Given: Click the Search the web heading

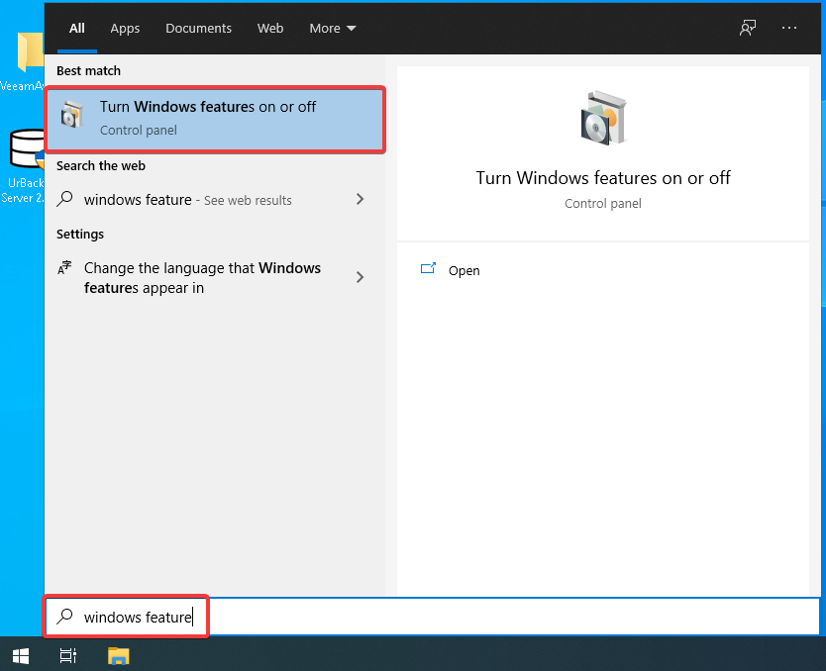Looking at the screenshot, I should click(101, 166).
